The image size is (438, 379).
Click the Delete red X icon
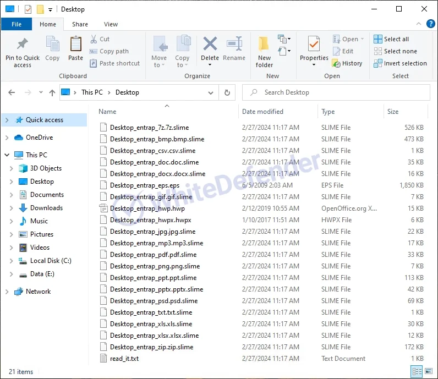210,44
